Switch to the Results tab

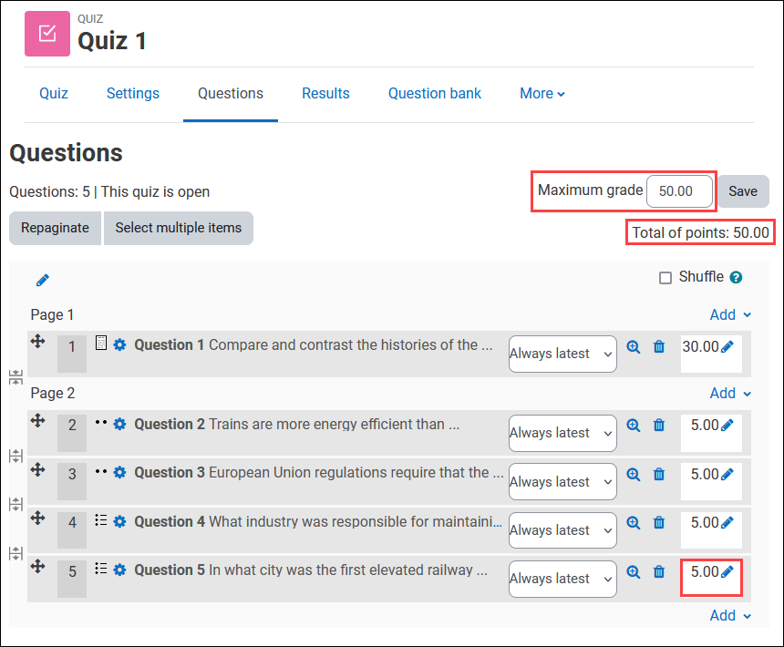point(325,93)
